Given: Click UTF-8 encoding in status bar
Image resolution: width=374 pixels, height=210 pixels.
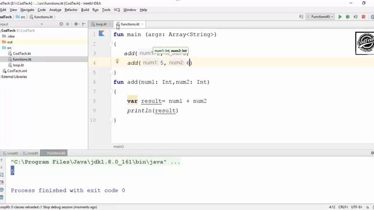Looking at the screenshot, I should pyautogui.click(x=356, y=207).
